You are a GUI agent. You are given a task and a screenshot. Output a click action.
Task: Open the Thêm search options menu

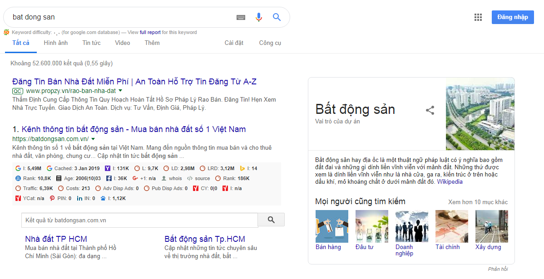point(152,43)
